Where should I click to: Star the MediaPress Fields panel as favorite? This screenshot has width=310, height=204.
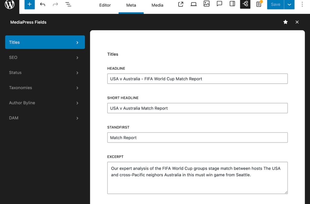tap(285, 22)
